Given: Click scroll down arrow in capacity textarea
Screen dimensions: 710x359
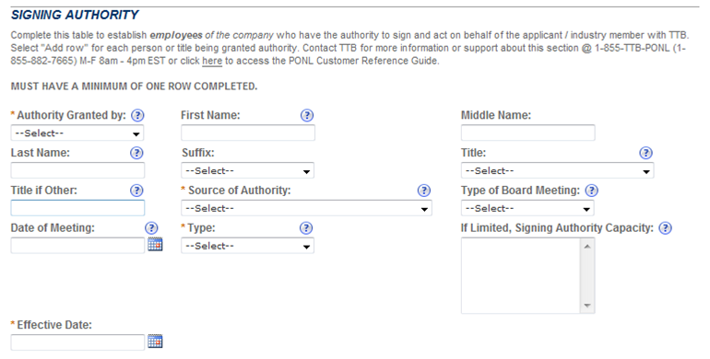Looking at the screenshot, I should (x=587, y=306).
